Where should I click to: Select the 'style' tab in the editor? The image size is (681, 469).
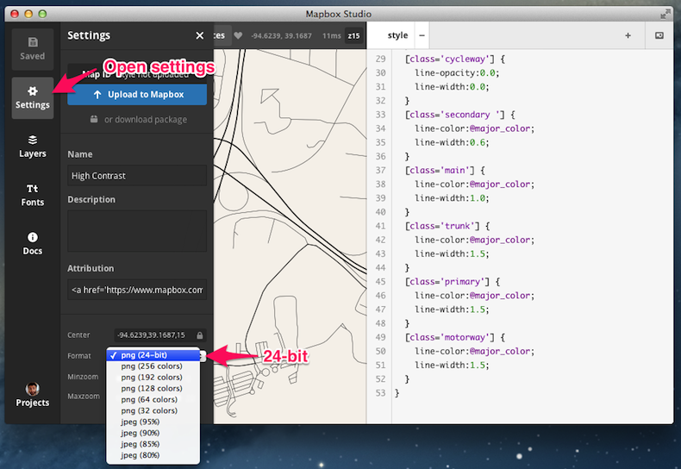[397, 35]
